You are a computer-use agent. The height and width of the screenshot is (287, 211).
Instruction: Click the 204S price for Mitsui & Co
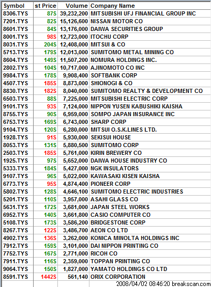tap(50, 44)
